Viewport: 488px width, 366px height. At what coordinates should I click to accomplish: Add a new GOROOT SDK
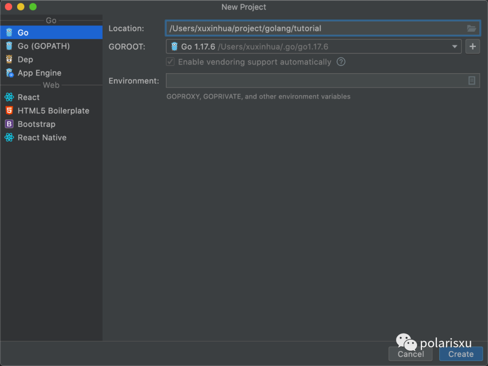click(473, 47)
